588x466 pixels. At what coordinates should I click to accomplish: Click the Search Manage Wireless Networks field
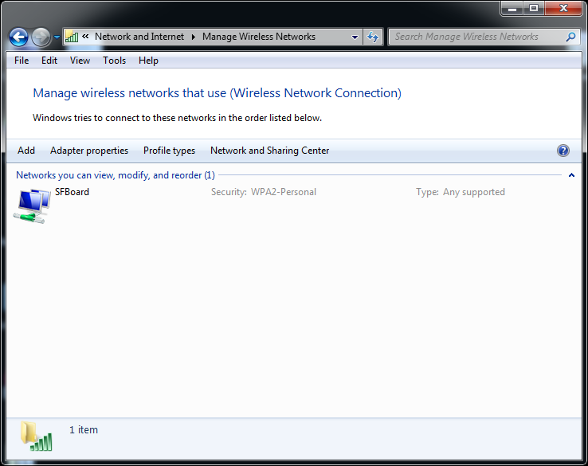[476, 37]
